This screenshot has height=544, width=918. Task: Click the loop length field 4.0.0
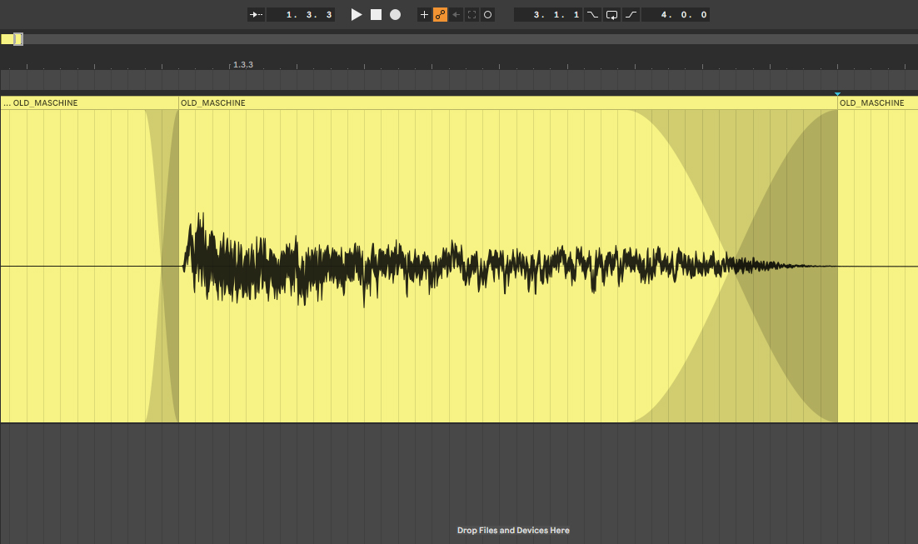click(676, 15)
